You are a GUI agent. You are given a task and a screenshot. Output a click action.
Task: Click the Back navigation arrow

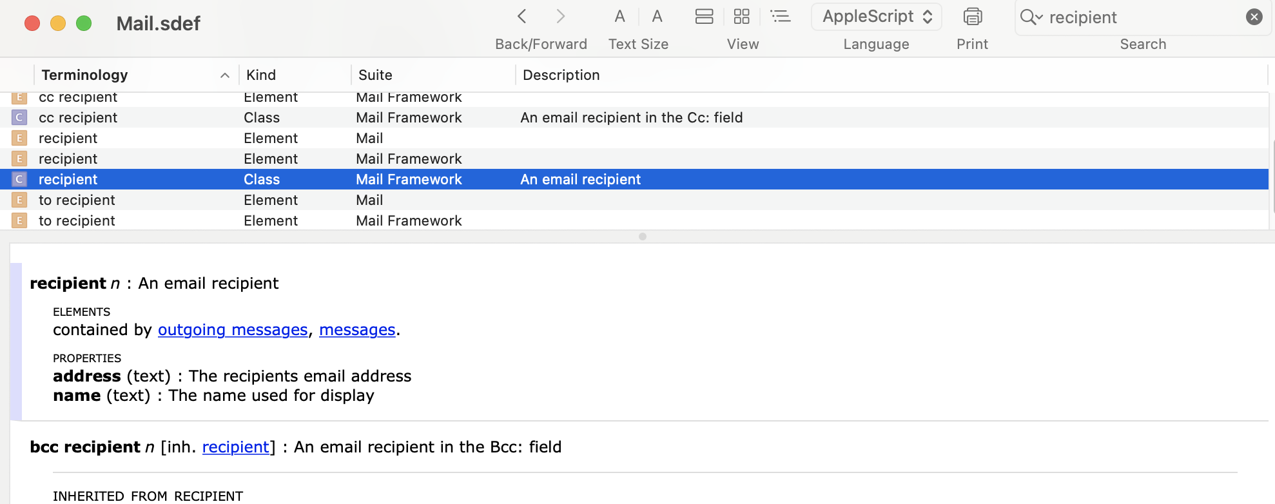click(x=522, y=16)
